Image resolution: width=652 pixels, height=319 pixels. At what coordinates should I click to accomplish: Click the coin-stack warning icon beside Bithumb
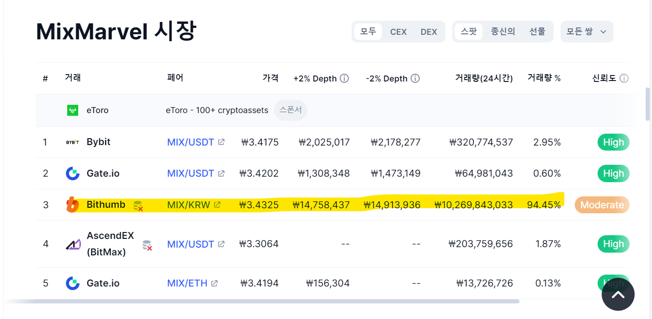[x=138, y=205]
